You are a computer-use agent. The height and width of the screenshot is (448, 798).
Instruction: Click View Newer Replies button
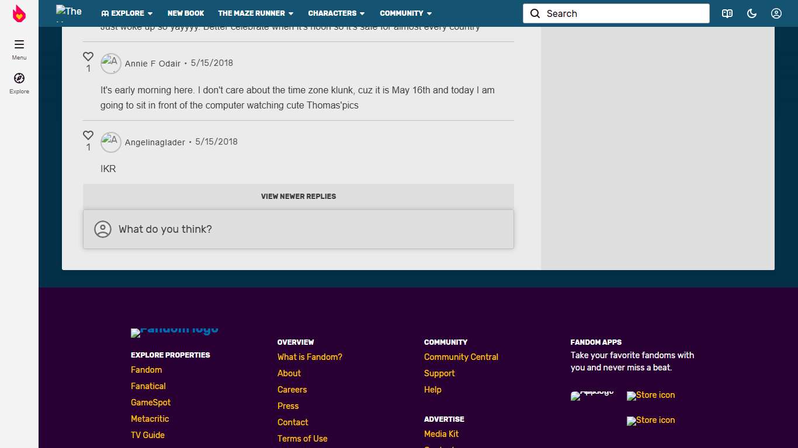299,197
